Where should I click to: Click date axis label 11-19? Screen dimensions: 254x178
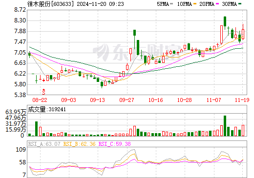coord(242,100)
